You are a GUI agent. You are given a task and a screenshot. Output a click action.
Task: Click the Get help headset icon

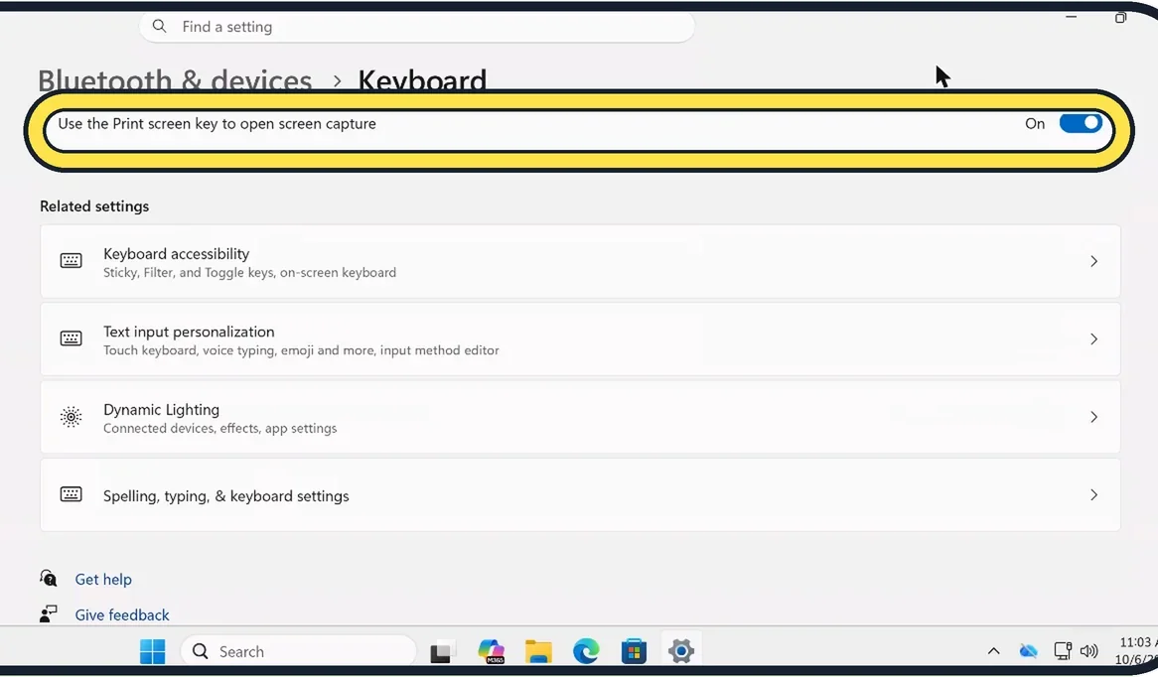(x=48, y=578)
